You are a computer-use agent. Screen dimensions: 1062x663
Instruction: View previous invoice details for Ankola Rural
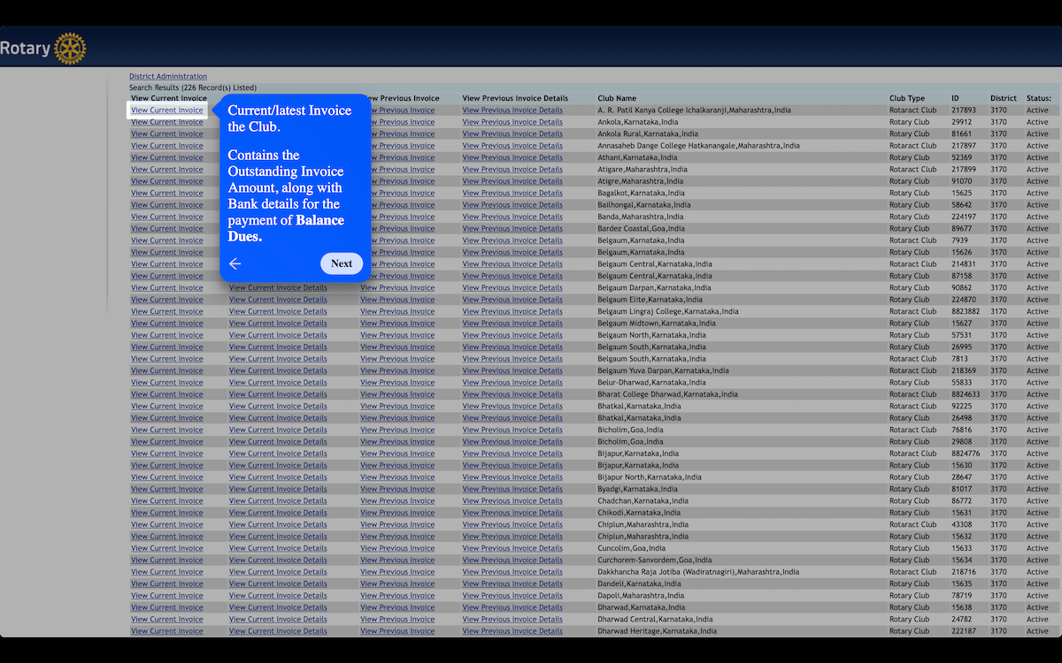pos(512,134)
